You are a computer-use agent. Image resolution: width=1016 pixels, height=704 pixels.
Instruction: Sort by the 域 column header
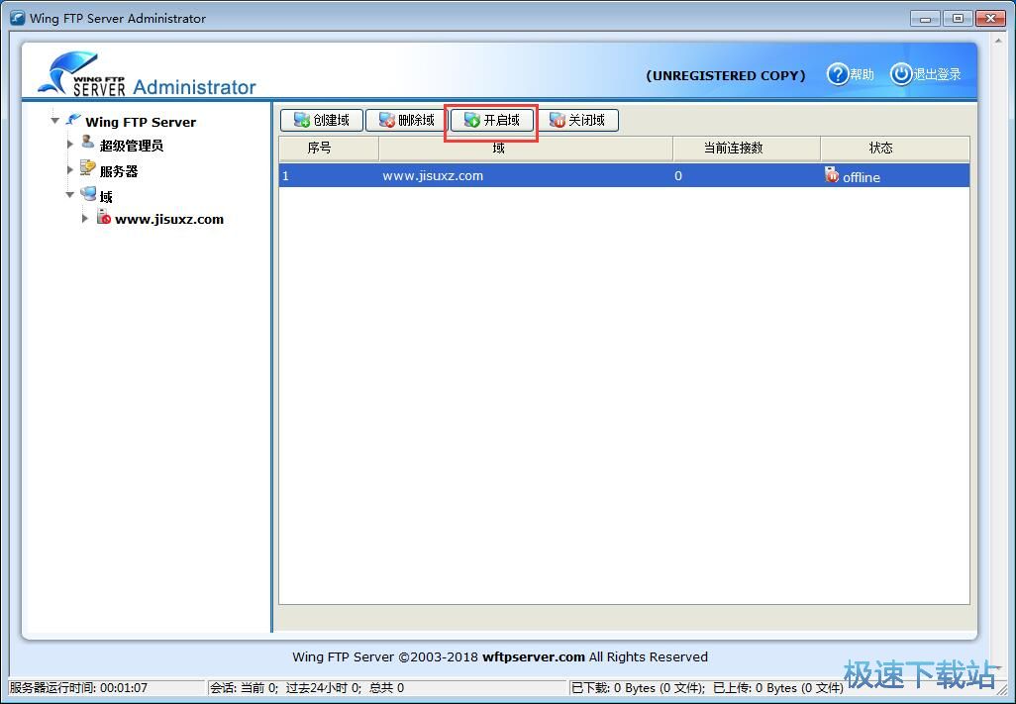pos(526,149)
